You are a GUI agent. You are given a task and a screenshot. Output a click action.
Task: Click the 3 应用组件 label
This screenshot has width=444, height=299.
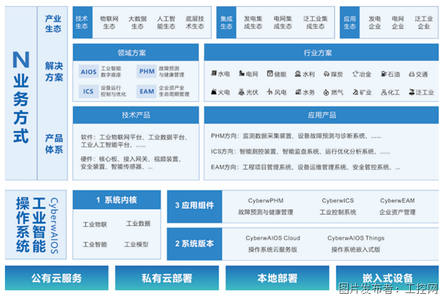point(195,206)
